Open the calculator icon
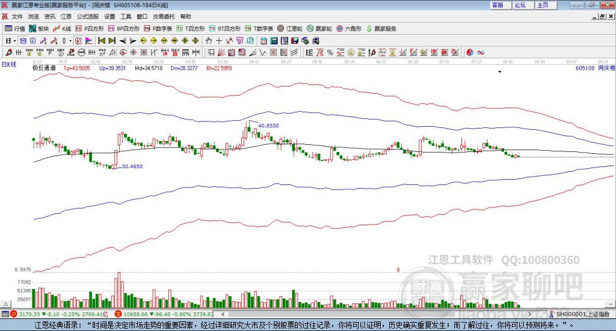Screen dimensions: 616x331 274,41
